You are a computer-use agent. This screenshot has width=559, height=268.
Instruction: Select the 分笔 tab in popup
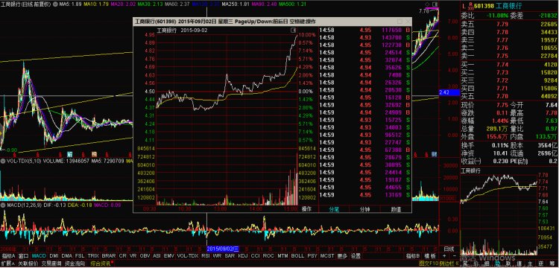(x=334, y=209)
